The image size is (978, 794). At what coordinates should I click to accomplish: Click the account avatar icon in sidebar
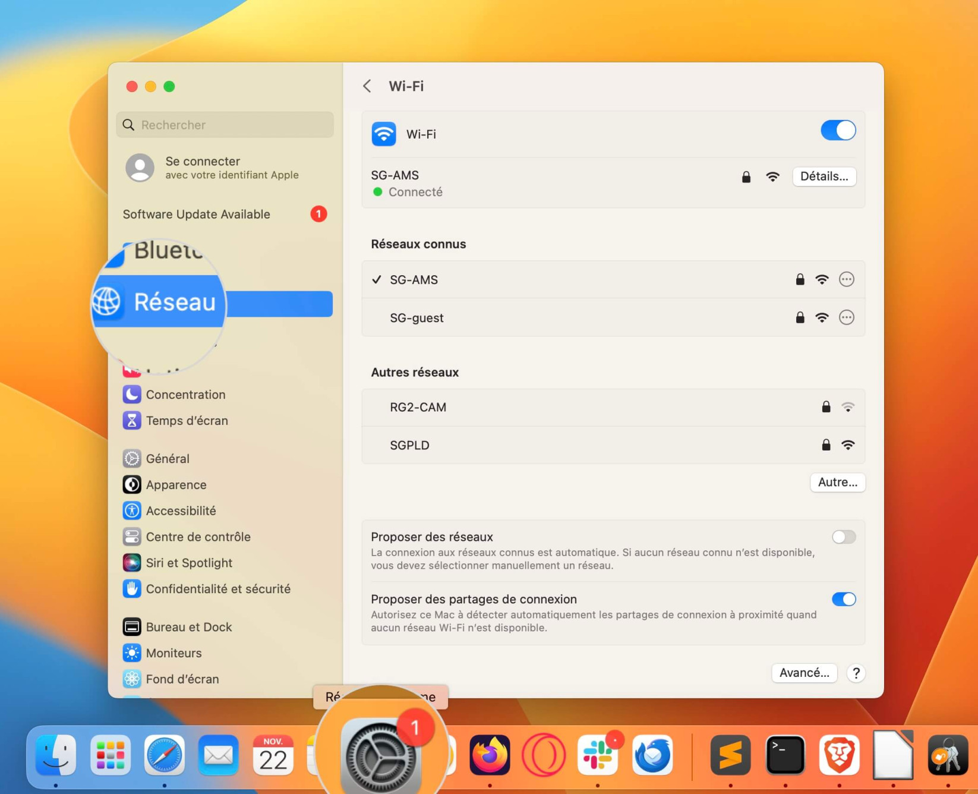click(140, 168)
